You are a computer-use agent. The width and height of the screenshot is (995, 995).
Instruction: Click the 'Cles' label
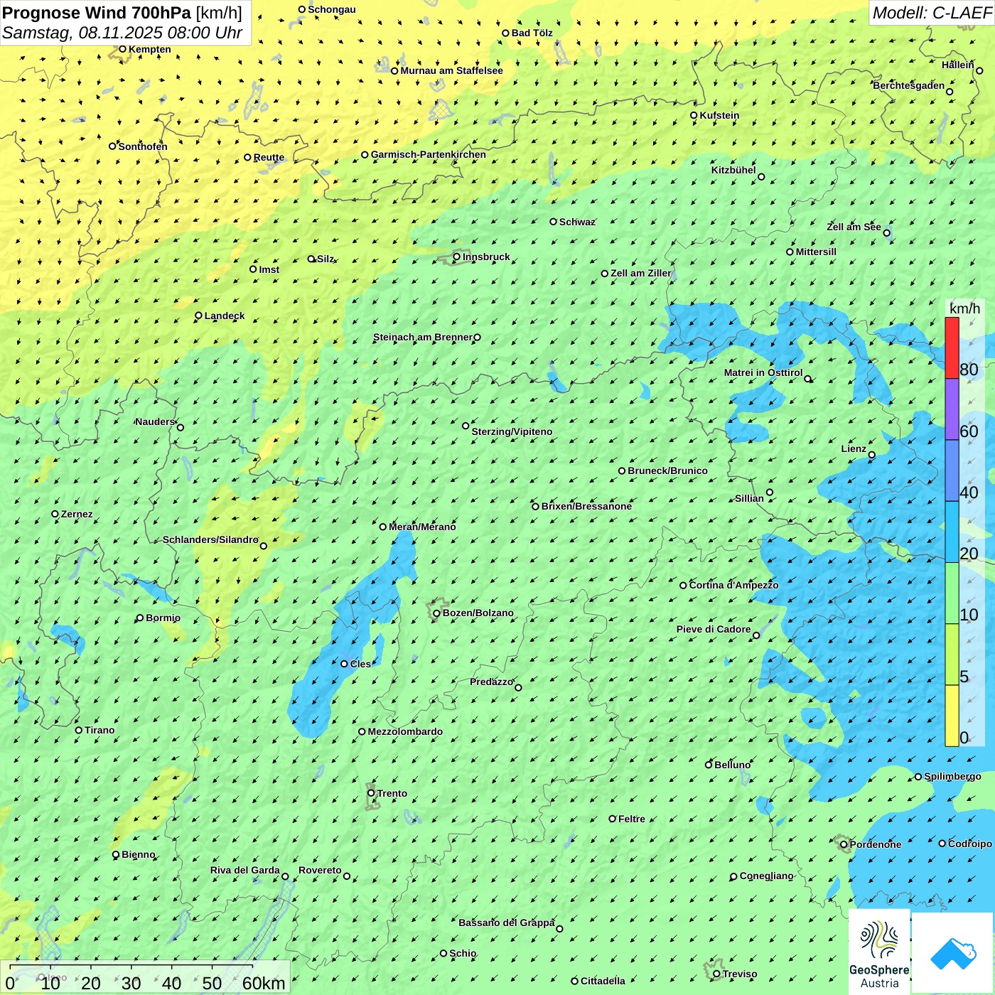tap(360, 664)
